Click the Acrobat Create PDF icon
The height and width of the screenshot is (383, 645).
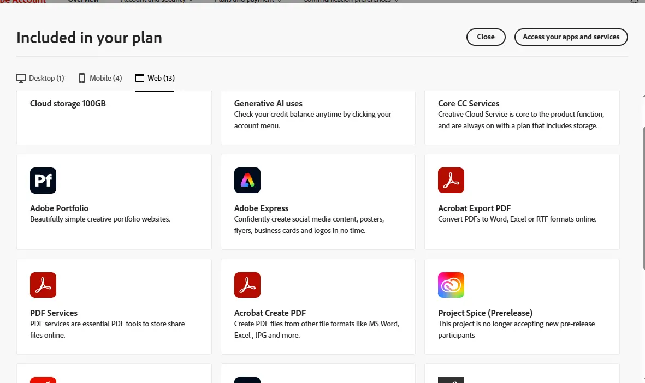pos(247,285)
